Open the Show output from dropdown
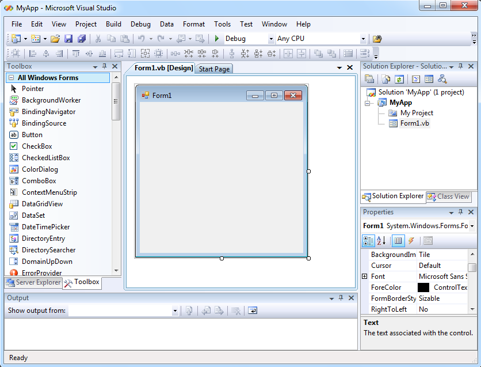The width and height of the screenshot is (481, 367). [x=175, y=311]
